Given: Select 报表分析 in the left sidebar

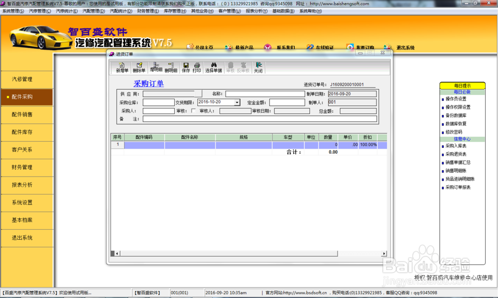Looking at the screenshot, I should tap(27, 185).
